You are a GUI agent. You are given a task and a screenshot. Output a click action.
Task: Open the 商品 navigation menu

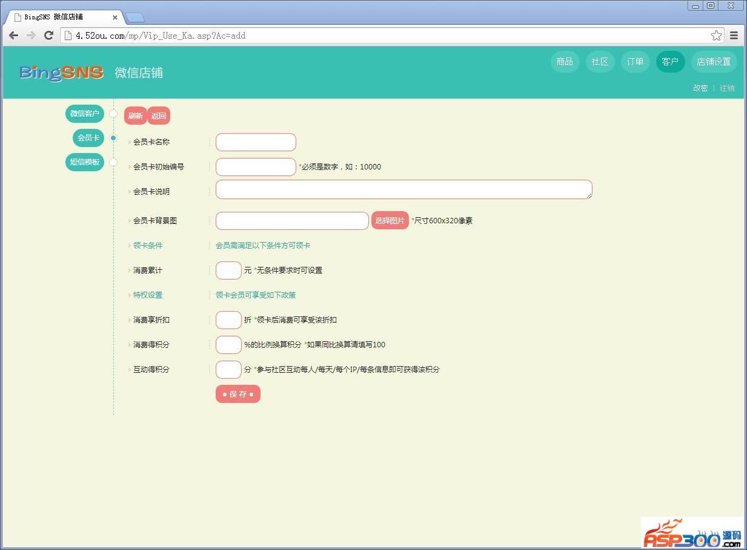[565, 62]
